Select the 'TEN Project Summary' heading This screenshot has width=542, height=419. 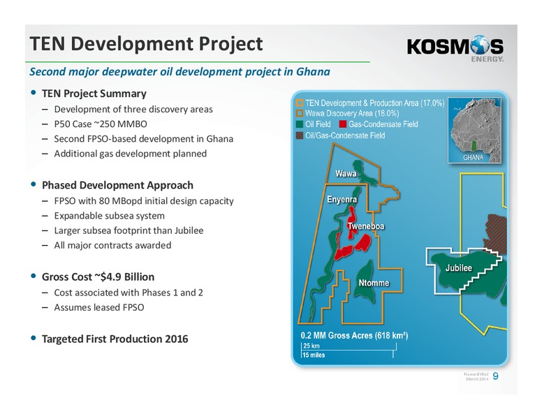point(94,94)
